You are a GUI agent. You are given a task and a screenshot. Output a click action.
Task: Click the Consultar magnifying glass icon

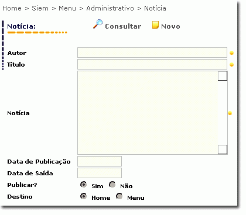[x=98, y=24]
